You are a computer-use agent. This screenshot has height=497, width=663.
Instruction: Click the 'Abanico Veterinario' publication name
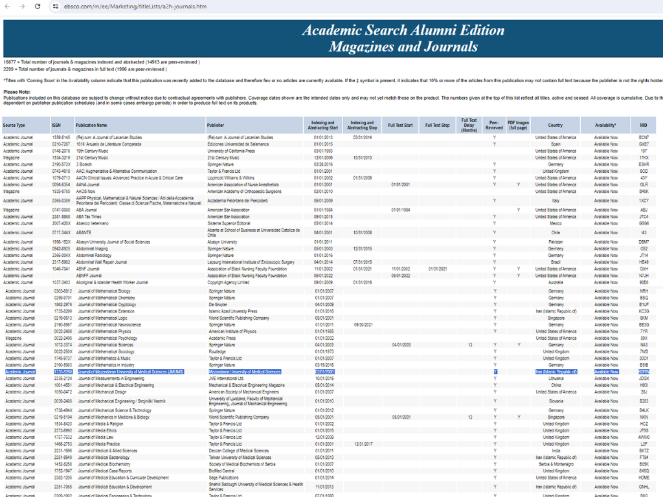(x=92, y=223)
